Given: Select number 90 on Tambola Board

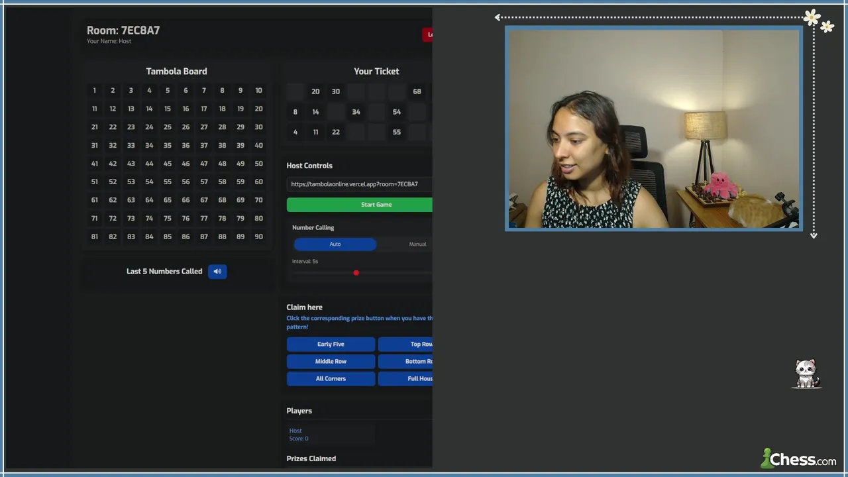Looking at the screenshot, I should coord(258,237).
